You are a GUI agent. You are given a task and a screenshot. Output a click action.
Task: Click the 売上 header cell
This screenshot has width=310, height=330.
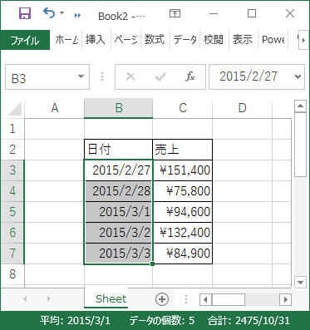182,150
